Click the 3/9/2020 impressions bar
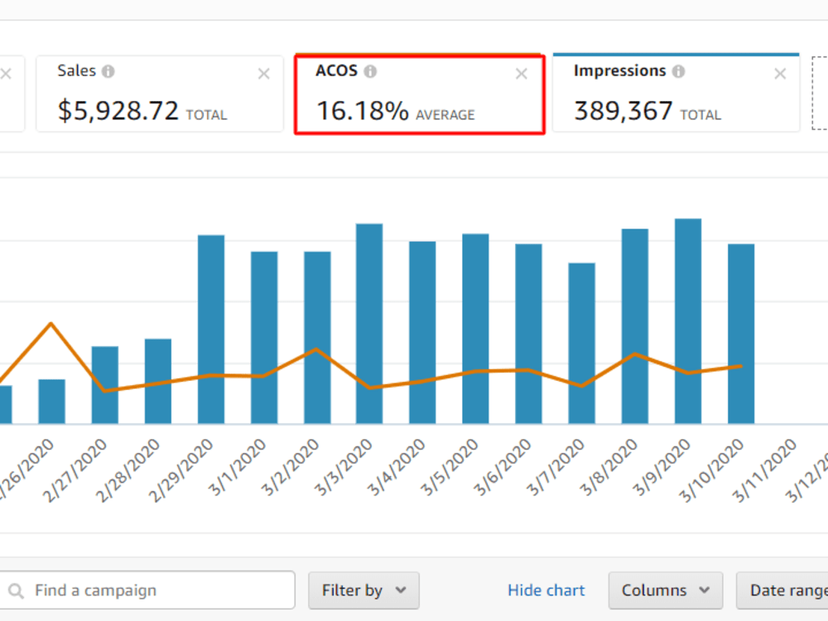The image size is (828, 621). pos(688,321)
